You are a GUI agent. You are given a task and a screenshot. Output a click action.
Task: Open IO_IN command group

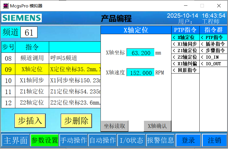click(x=213, y=57)
